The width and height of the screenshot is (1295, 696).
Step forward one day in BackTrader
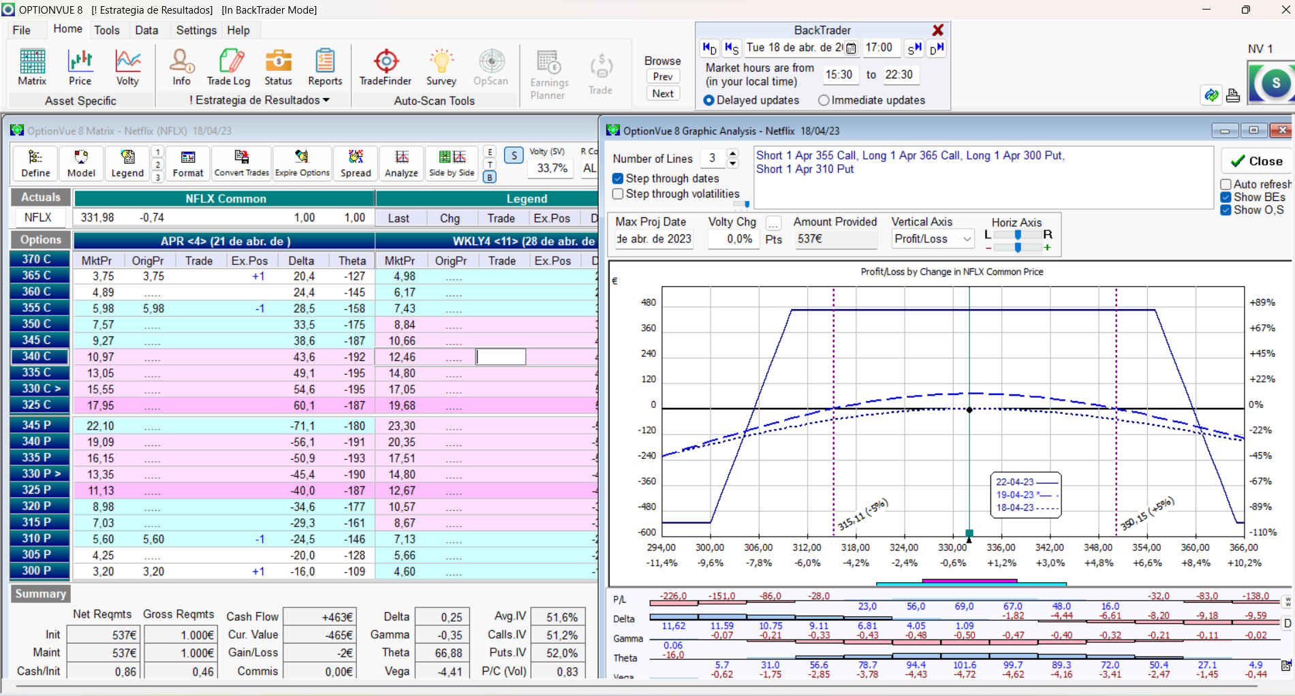937,48
